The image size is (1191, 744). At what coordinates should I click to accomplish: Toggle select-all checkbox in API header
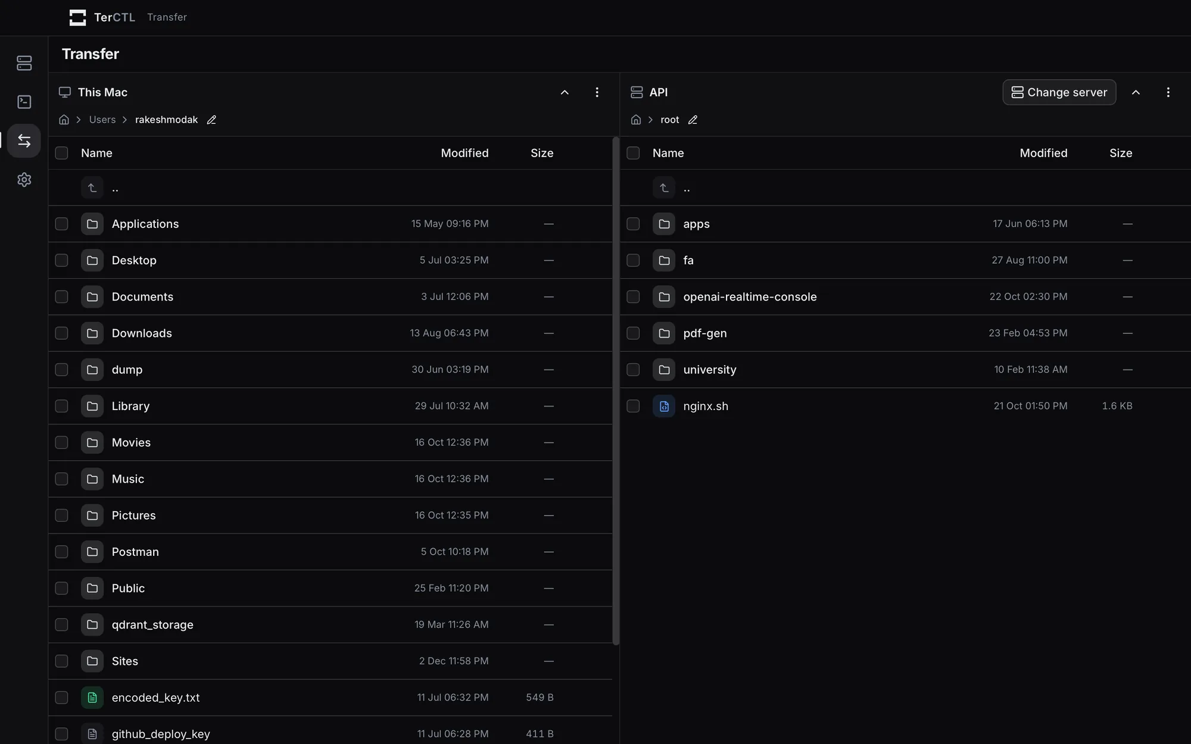pyautogui.click(x=633, y=153)
